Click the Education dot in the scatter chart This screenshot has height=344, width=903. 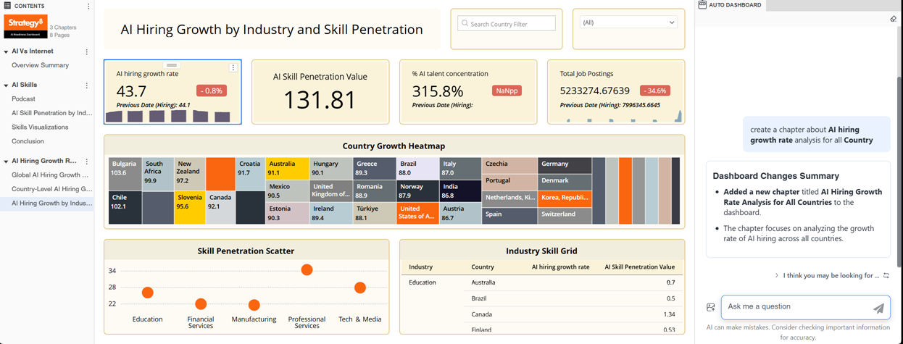tap(148, 293)
